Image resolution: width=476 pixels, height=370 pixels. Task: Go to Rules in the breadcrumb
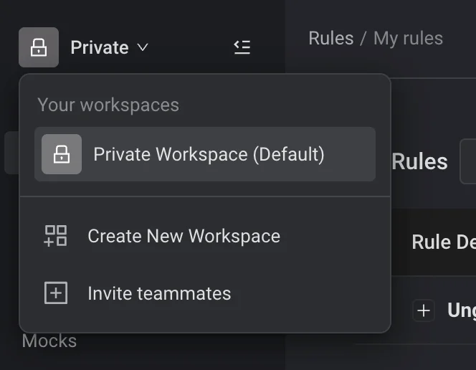[x=330, y=38]
